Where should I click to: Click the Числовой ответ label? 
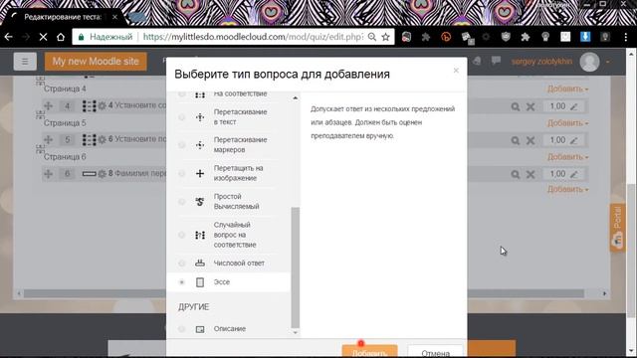[x=239, y=263]
